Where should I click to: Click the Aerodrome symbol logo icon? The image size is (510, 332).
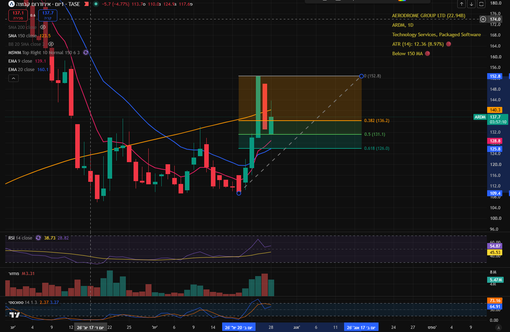[12, 4]
